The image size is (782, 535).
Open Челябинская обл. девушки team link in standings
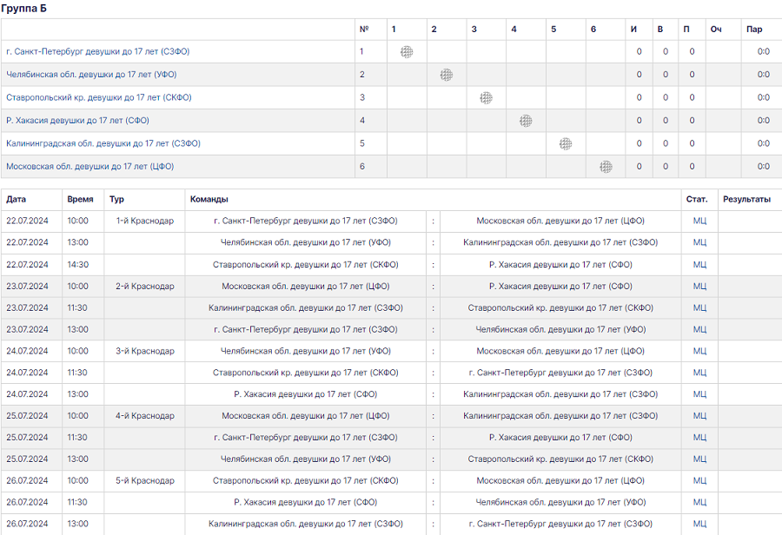(91, 75)
